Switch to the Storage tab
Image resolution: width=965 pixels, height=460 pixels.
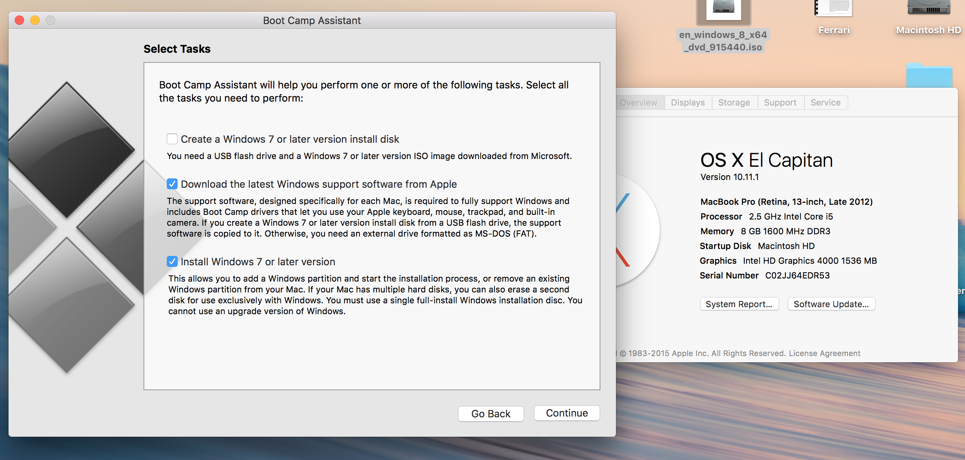coord(734,102)
